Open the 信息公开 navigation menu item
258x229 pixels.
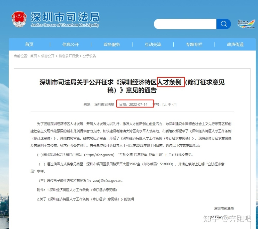pos(71,45)
